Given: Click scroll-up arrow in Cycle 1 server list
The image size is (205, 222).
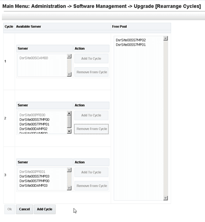Looking at the screenshot, I should 69,56.
